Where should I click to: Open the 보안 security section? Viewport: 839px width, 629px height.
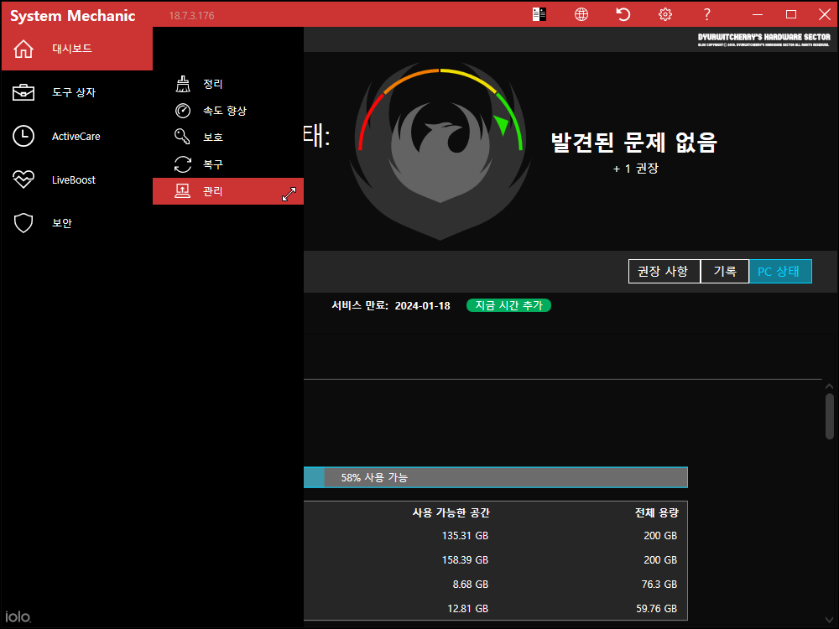pos(77,223)
